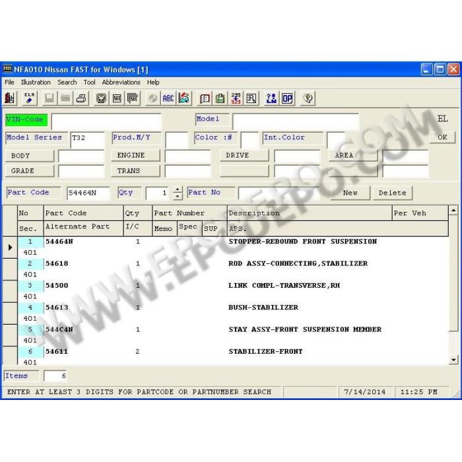Select row ROD ASSY-CONNECTING,STABILIZER
Viewport: 462px width, 462px height.
click(x=233, y=269)
